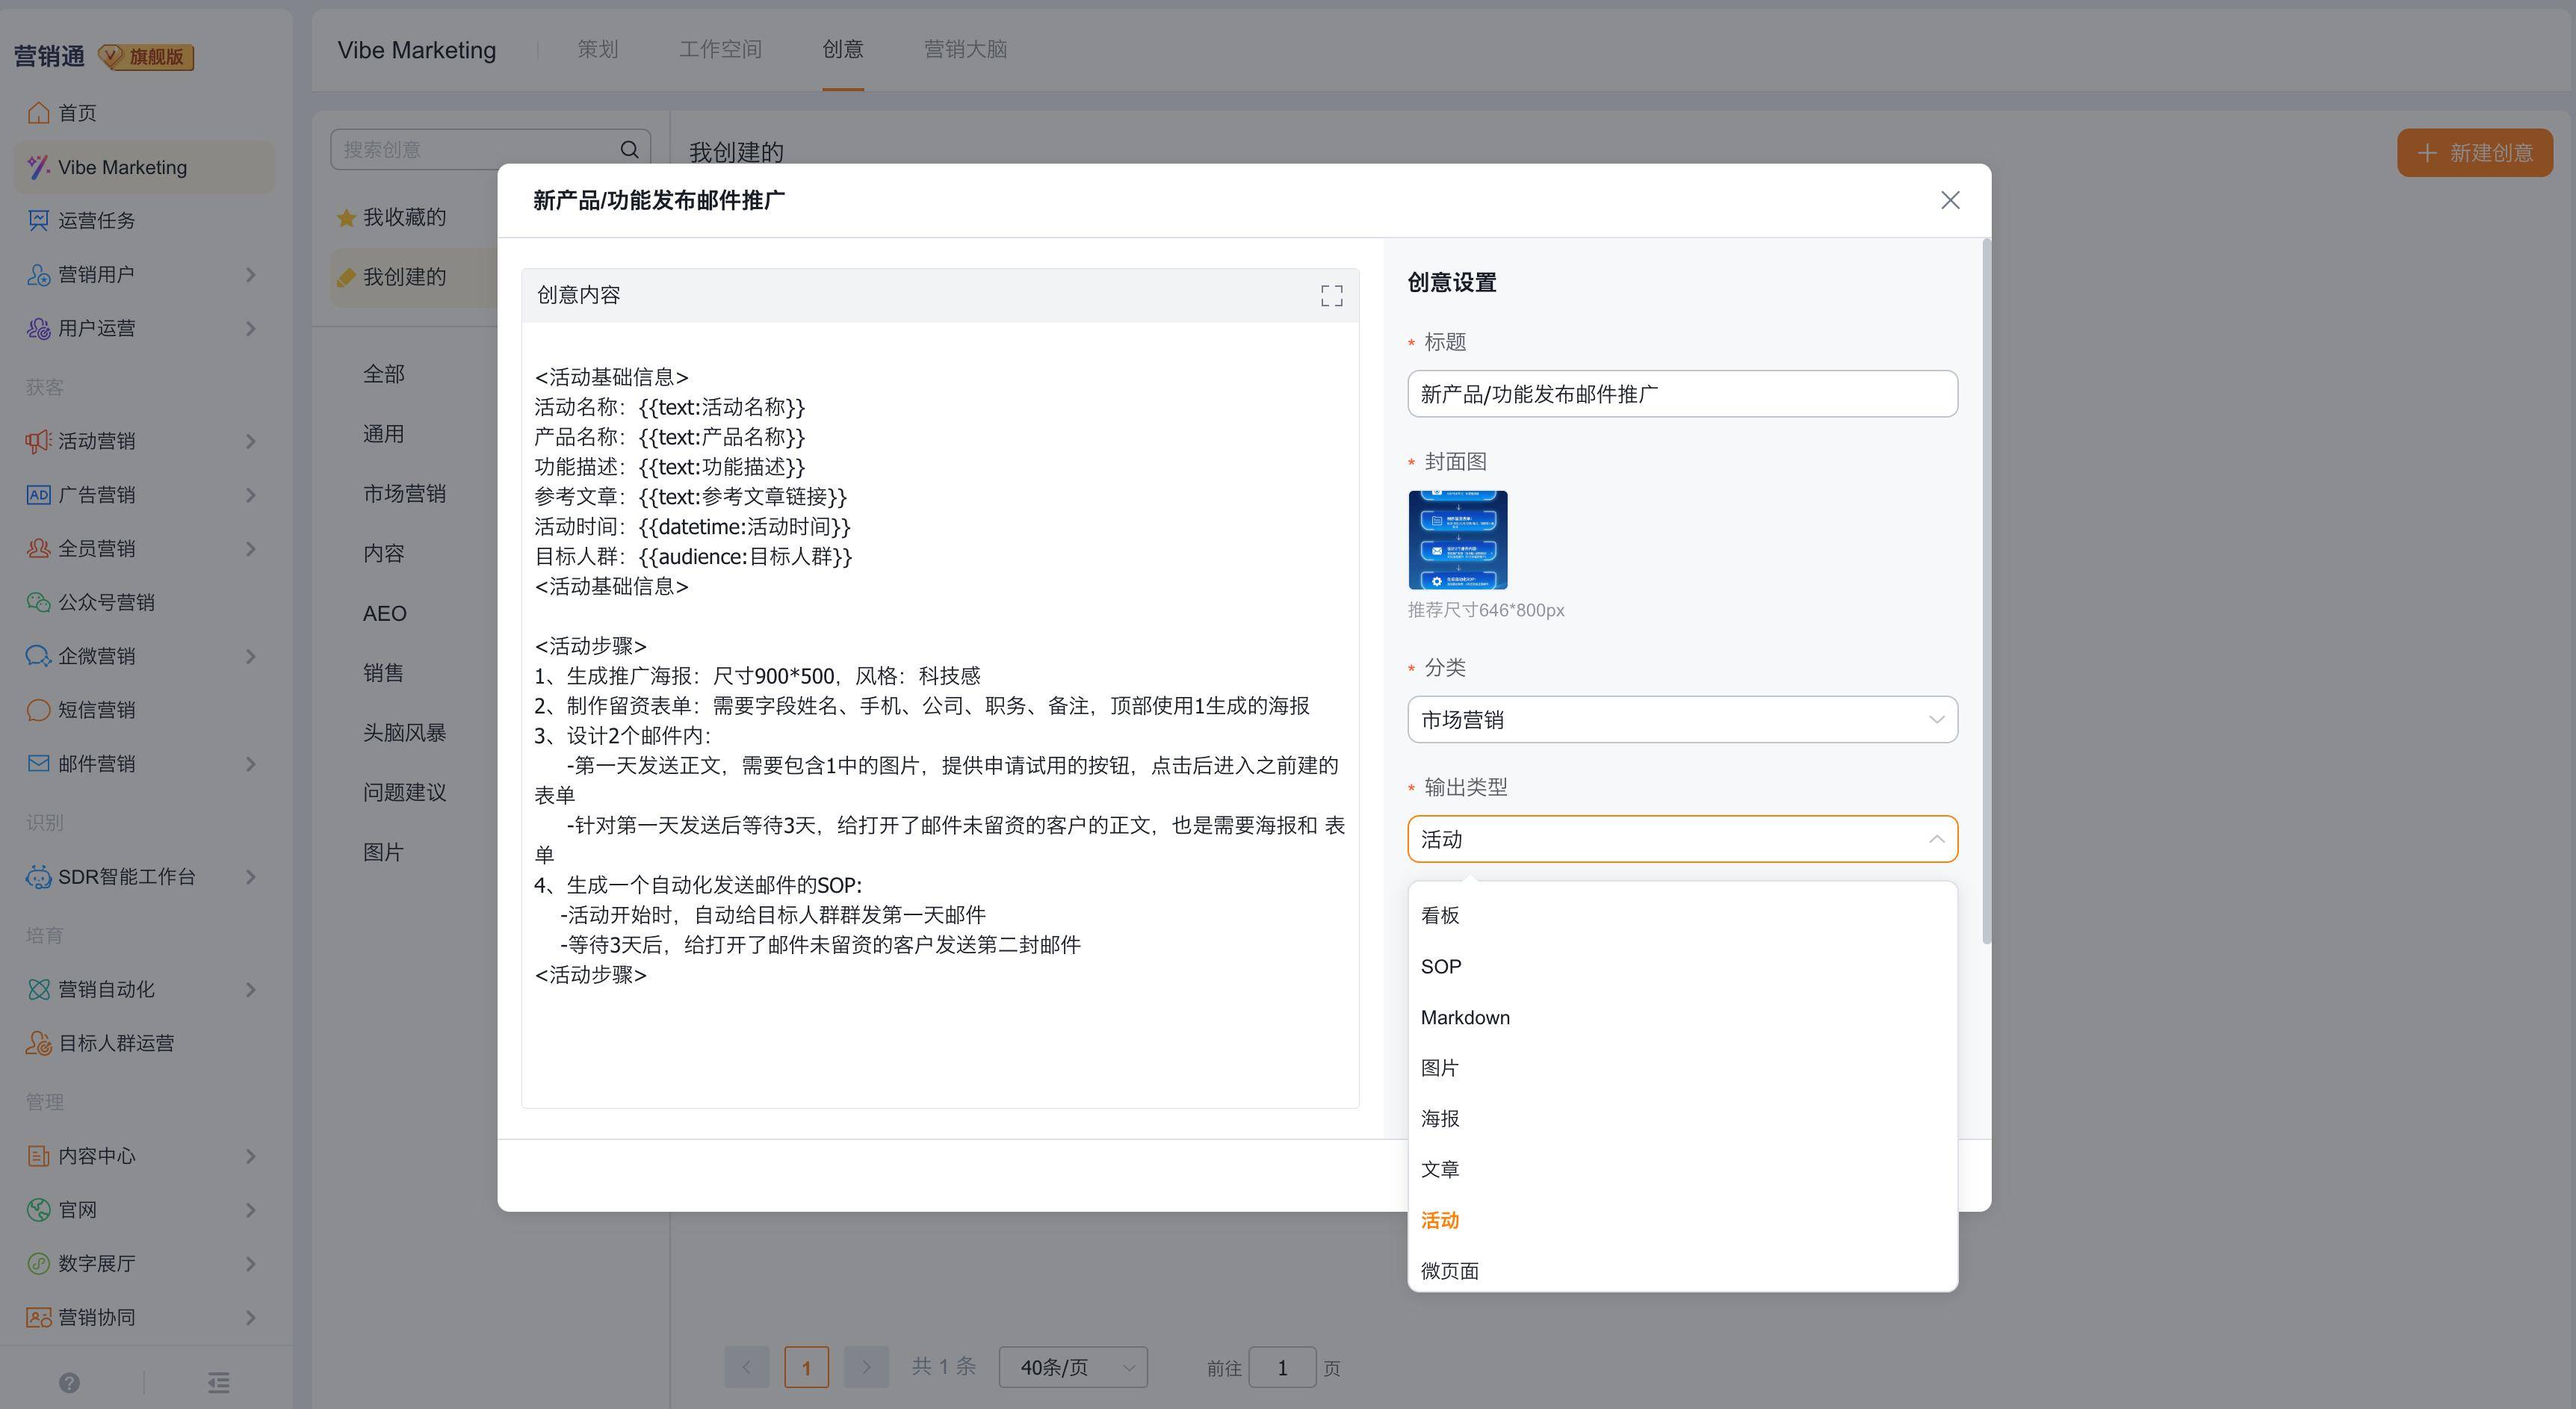Viewport: 2576px width, 1409px height.
Task: Select SOP from output type list
Action: 1440,967
